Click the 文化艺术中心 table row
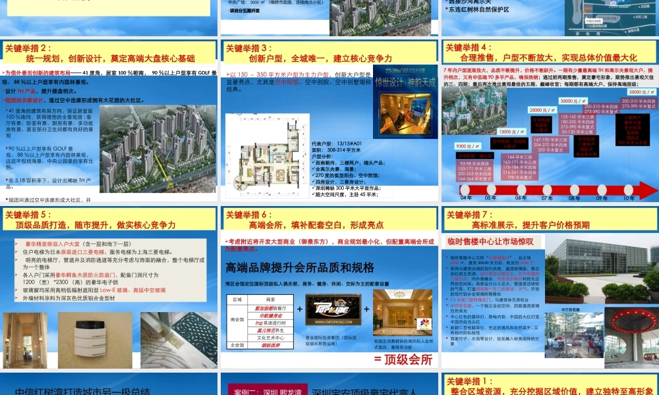Viewport: 659px width, 395px height. 270,338
